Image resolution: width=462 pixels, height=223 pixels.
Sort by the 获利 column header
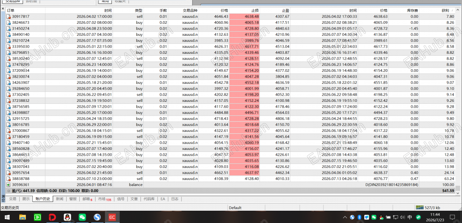(437, 10)
